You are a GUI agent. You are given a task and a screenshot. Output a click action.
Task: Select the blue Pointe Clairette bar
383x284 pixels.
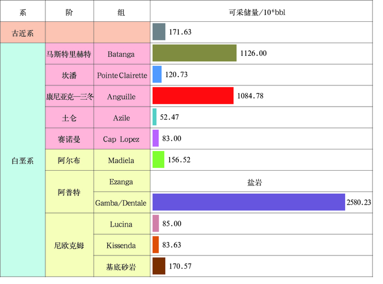tap(157, 74)
